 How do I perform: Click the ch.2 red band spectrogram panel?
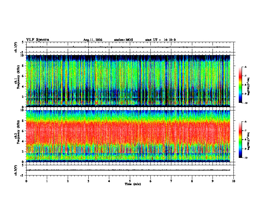(x=128, y=136)
